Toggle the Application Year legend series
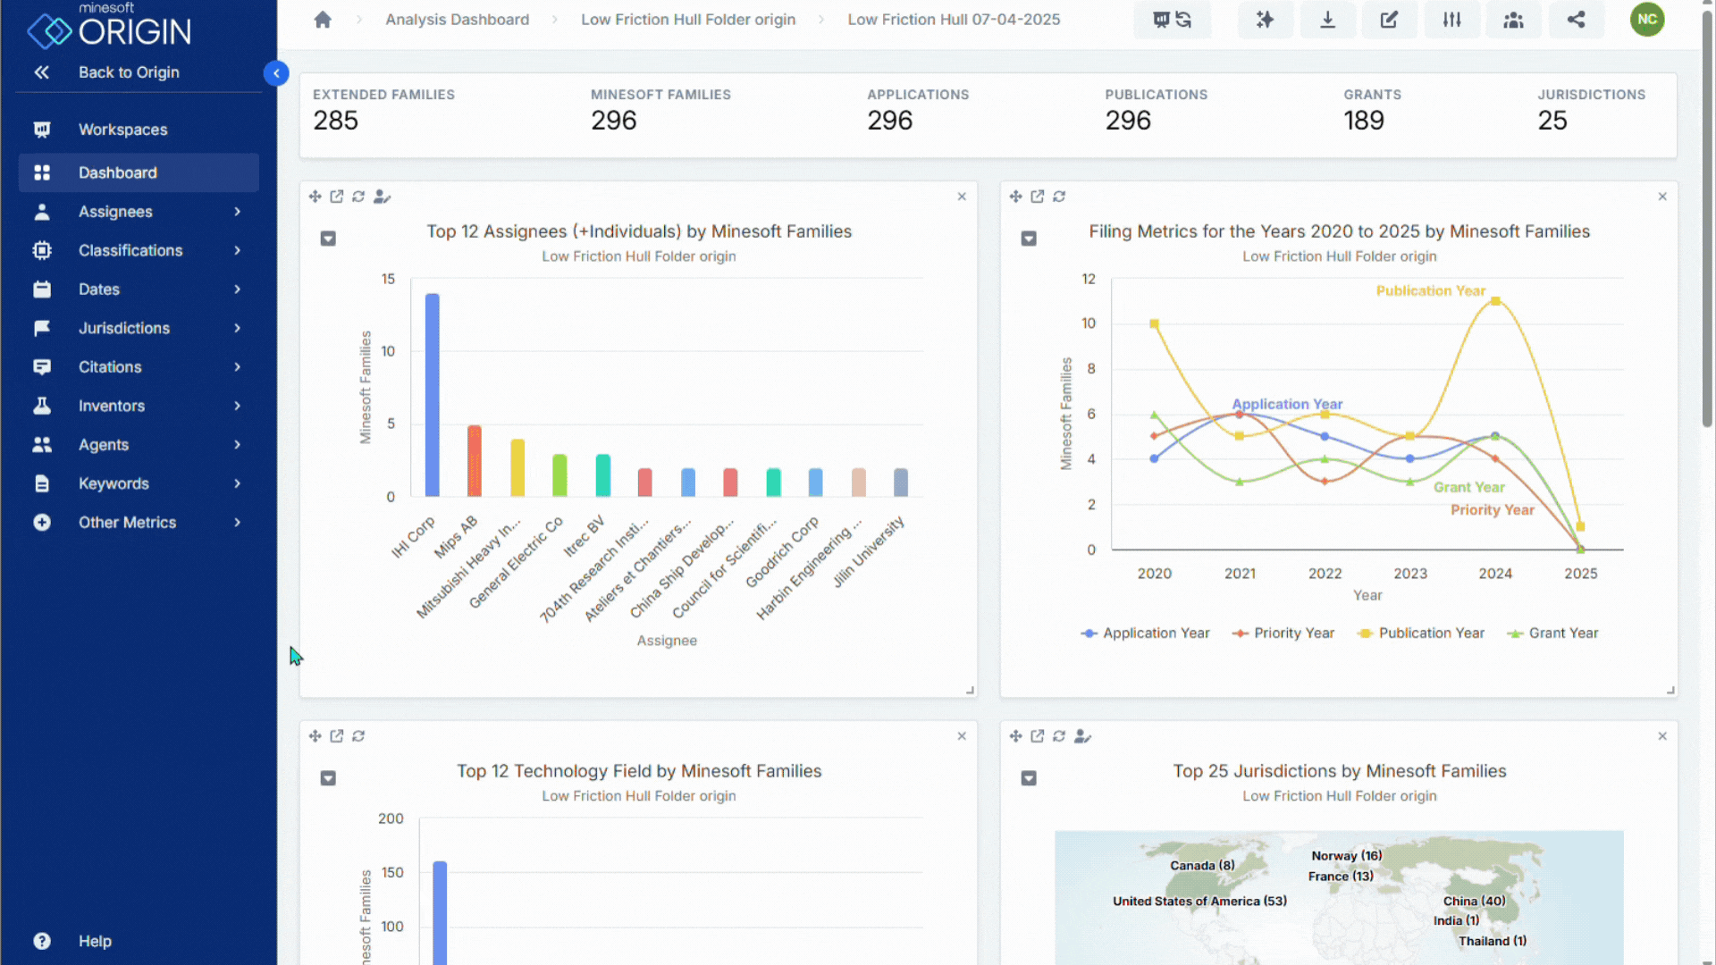The image size is (1716, 965). coord(1145,634)
